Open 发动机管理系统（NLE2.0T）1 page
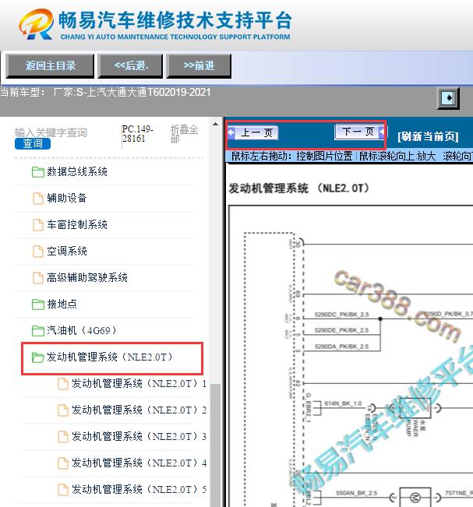The image size is (473, 507). pos(139,384)
